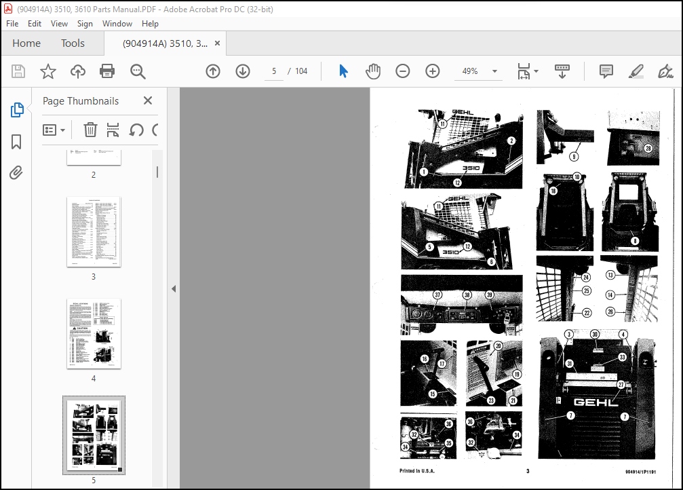Go to next page arrow
683x490 pixels.
click(243, 71)
